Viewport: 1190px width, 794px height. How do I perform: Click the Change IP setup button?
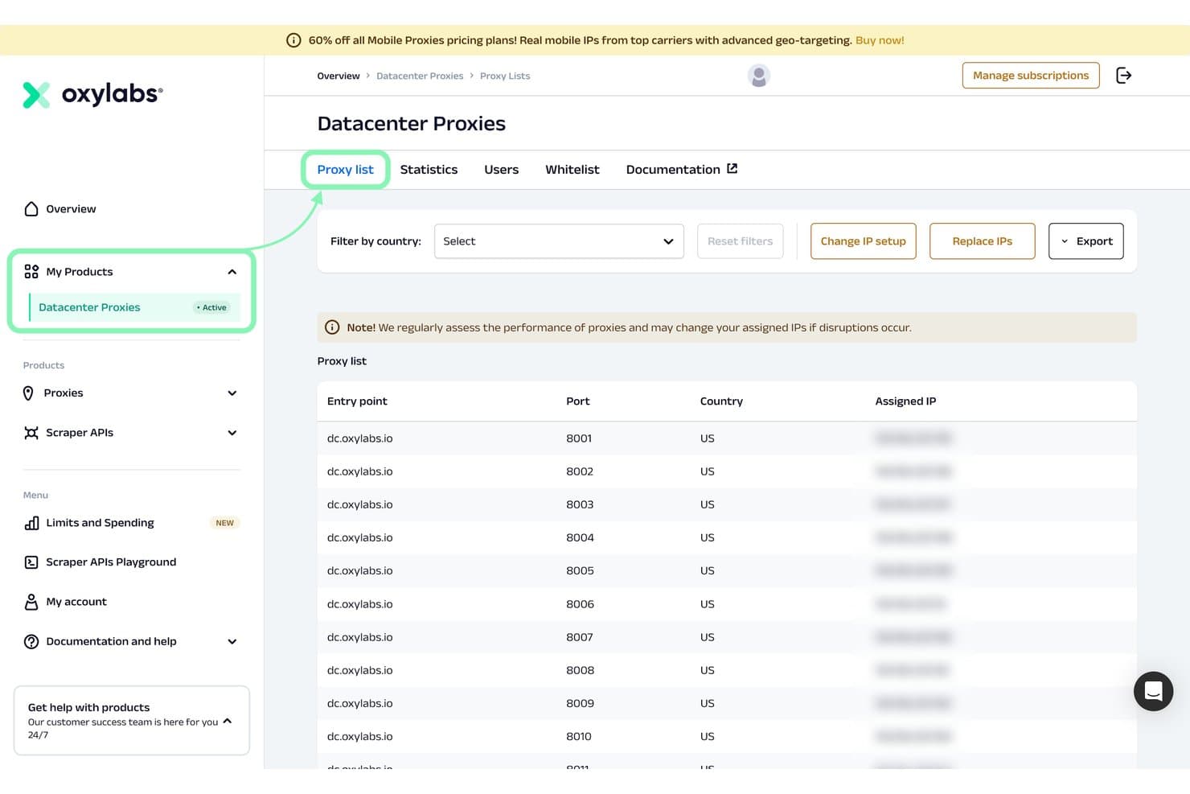[863, 241]
